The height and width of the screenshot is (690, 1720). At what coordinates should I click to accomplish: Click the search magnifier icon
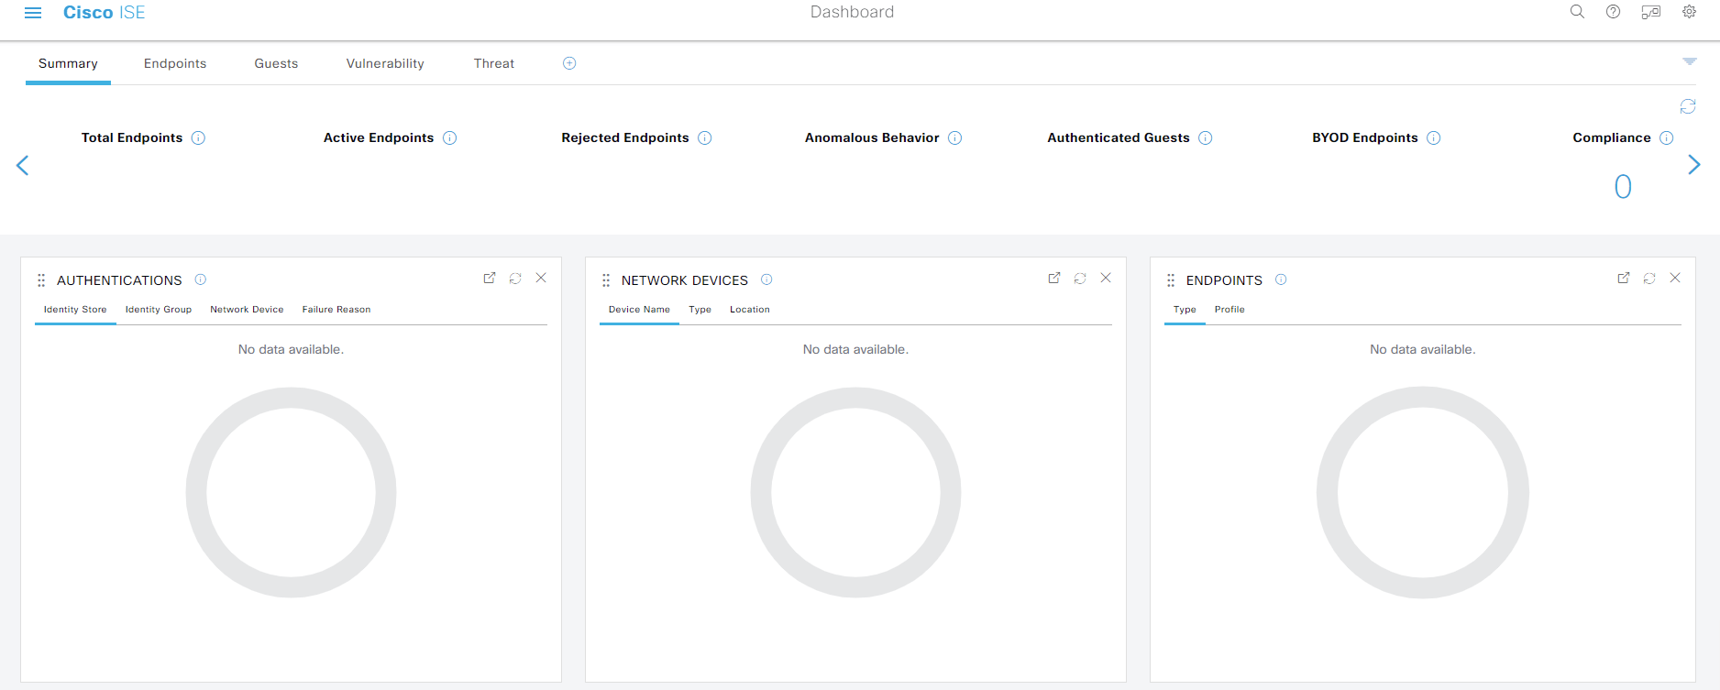pos(1577,12)
